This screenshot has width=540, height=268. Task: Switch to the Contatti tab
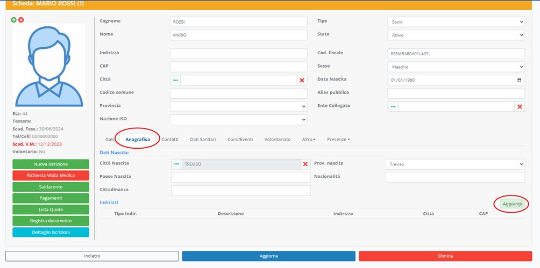pos(170,139)
